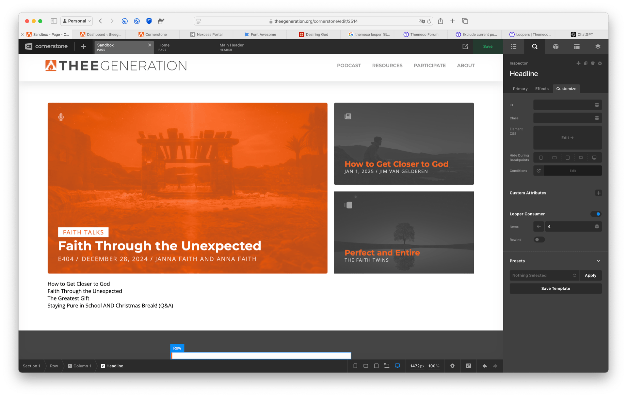The width and height of the screenshot is (627, 397).
Task: Open preview in new window icon
Action: coord(465,47)
